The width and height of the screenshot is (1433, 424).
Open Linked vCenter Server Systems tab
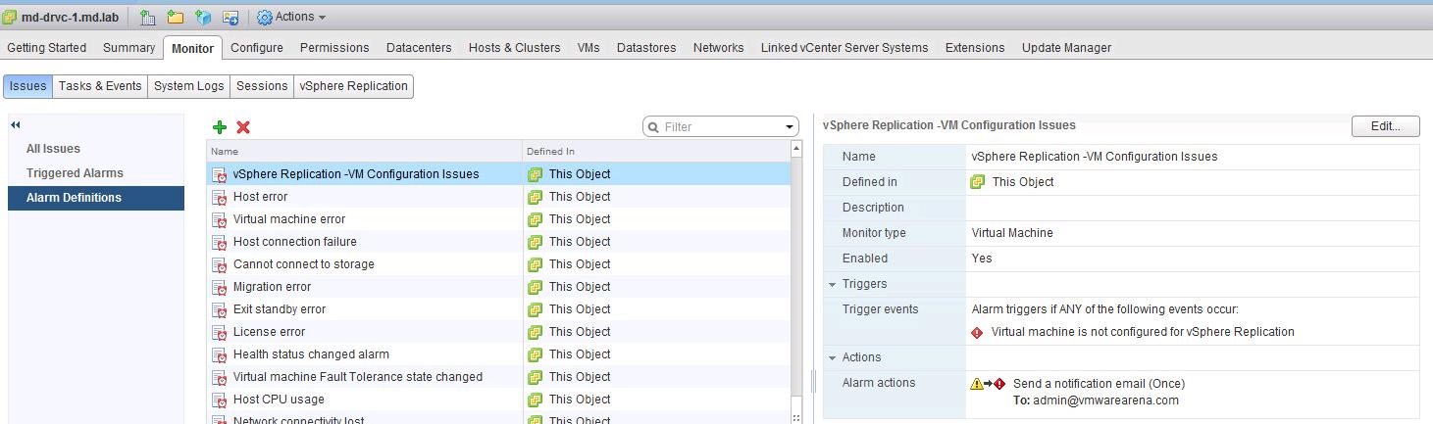(x=844, y=48)
